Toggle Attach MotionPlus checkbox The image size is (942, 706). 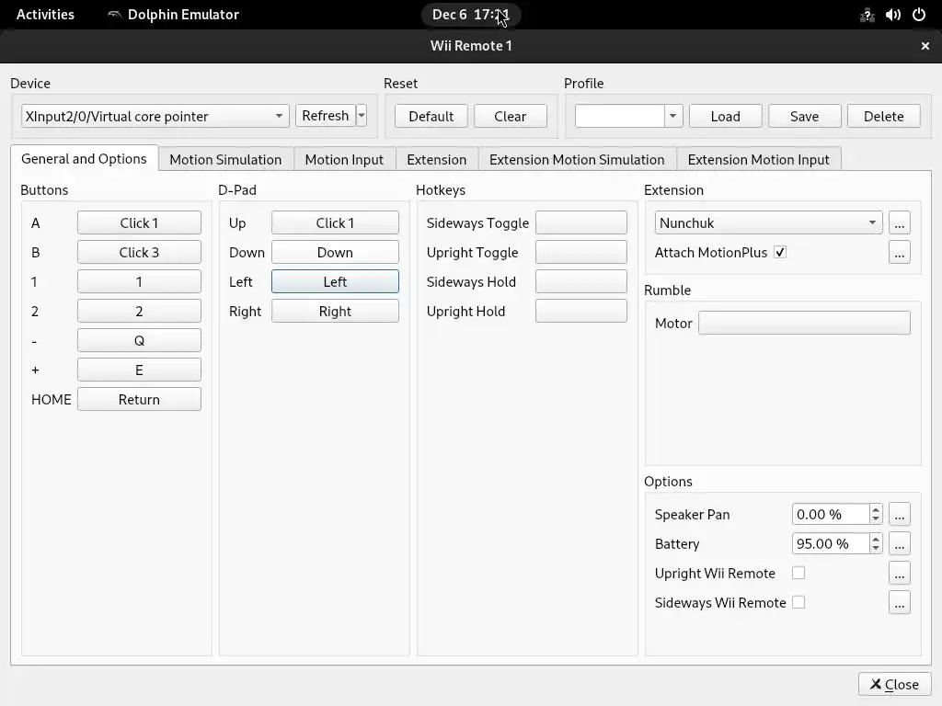(x=780, y=252)
